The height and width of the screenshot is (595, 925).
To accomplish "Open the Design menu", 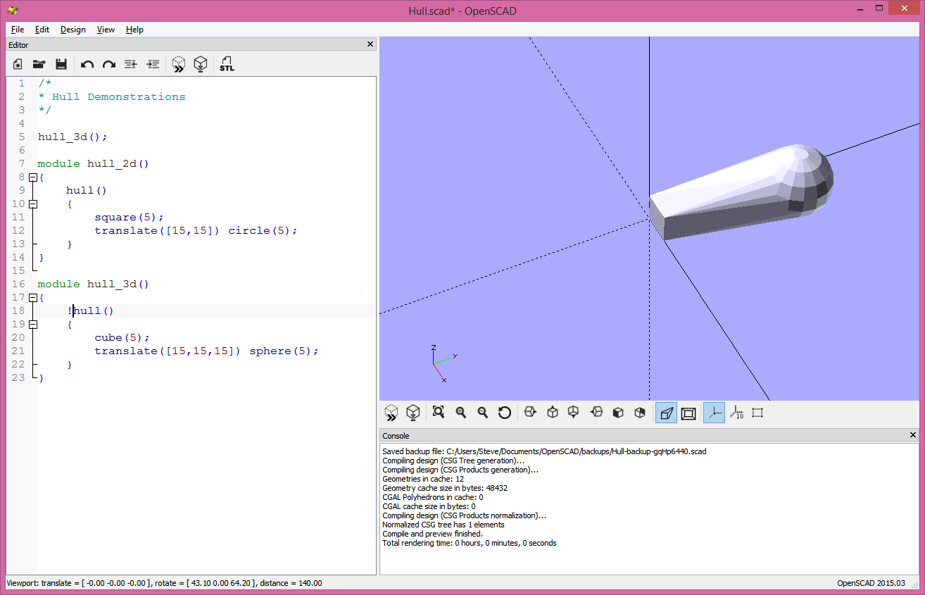I will (73, 30).
